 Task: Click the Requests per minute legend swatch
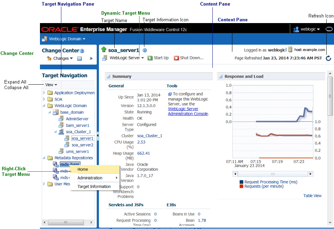pos(241,186)
